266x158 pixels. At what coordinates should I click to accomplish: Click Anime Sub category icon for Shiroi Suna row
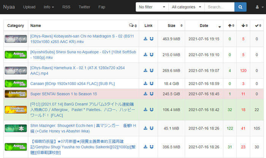click(16, 55)
